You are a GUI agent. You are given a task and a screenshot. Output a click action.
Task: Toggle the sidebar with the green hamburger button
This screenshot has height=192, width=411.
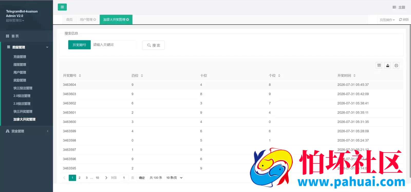62,7
